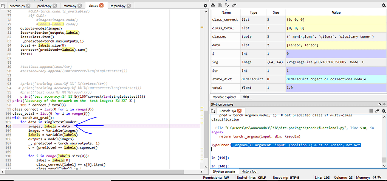Open the Variable explorer options gear
Screen dimensions: 387x181
(x=383, y=5)
